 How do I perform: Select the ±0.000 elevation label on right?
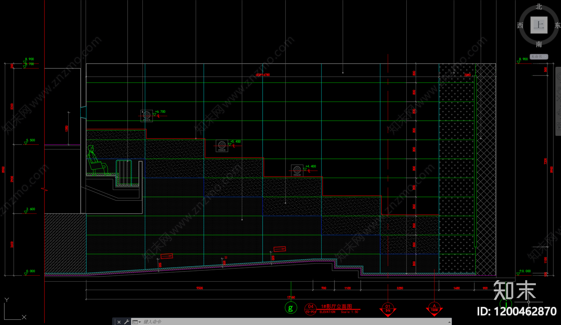[x=525, y=271]
